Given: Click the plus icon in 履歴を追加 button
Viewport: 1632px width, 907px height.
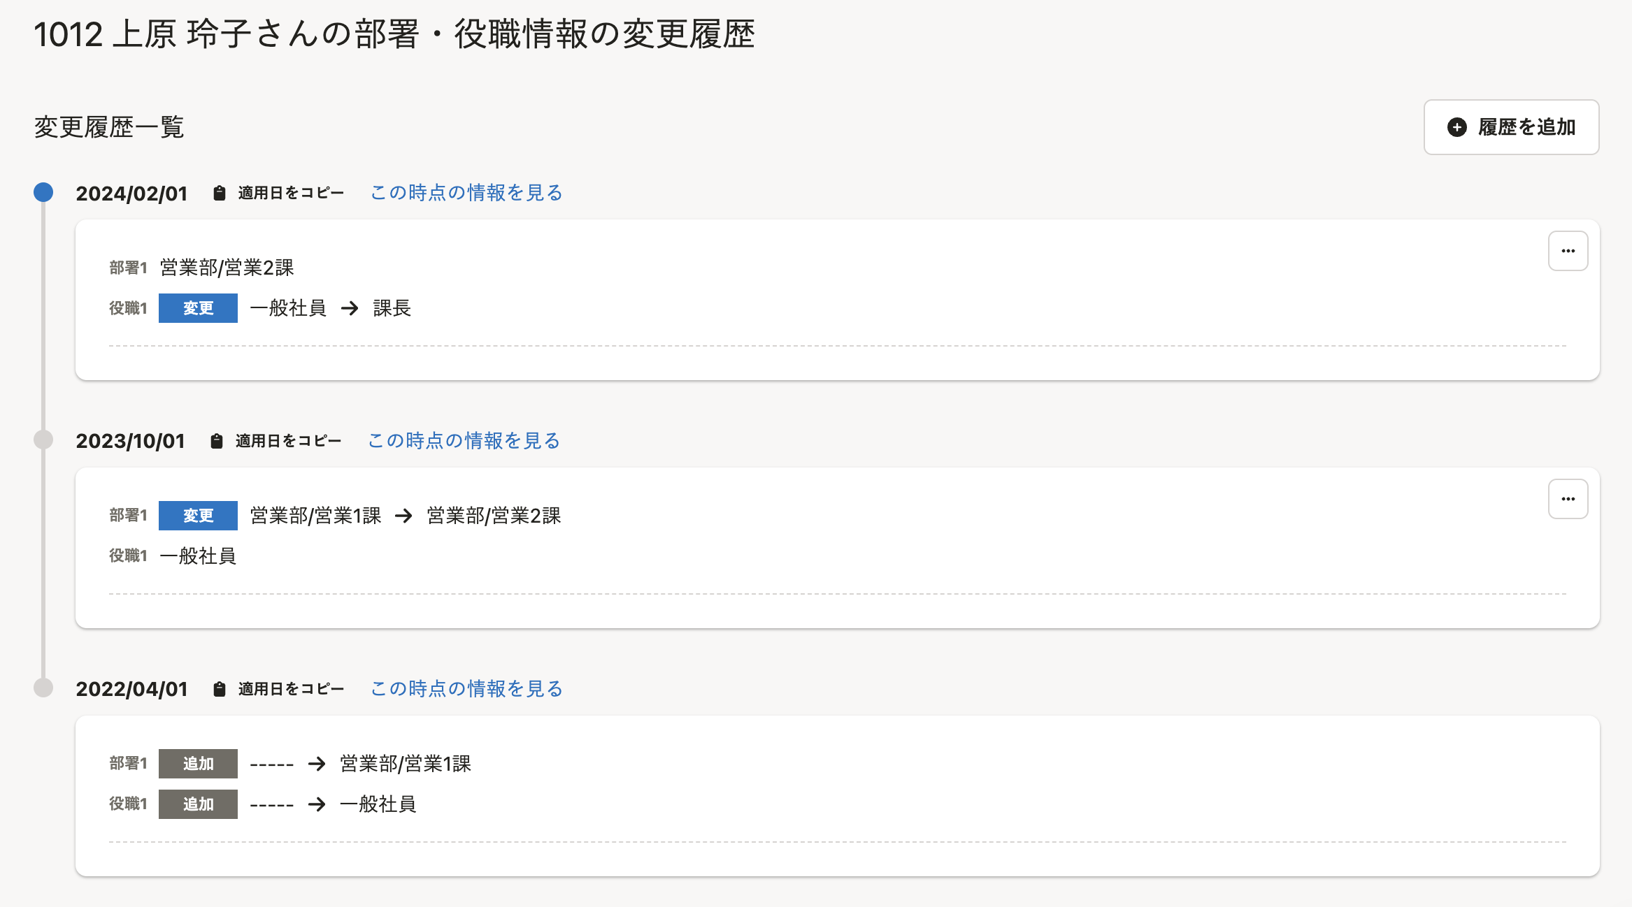Looking at the screenshot, I should [1457, 127].
